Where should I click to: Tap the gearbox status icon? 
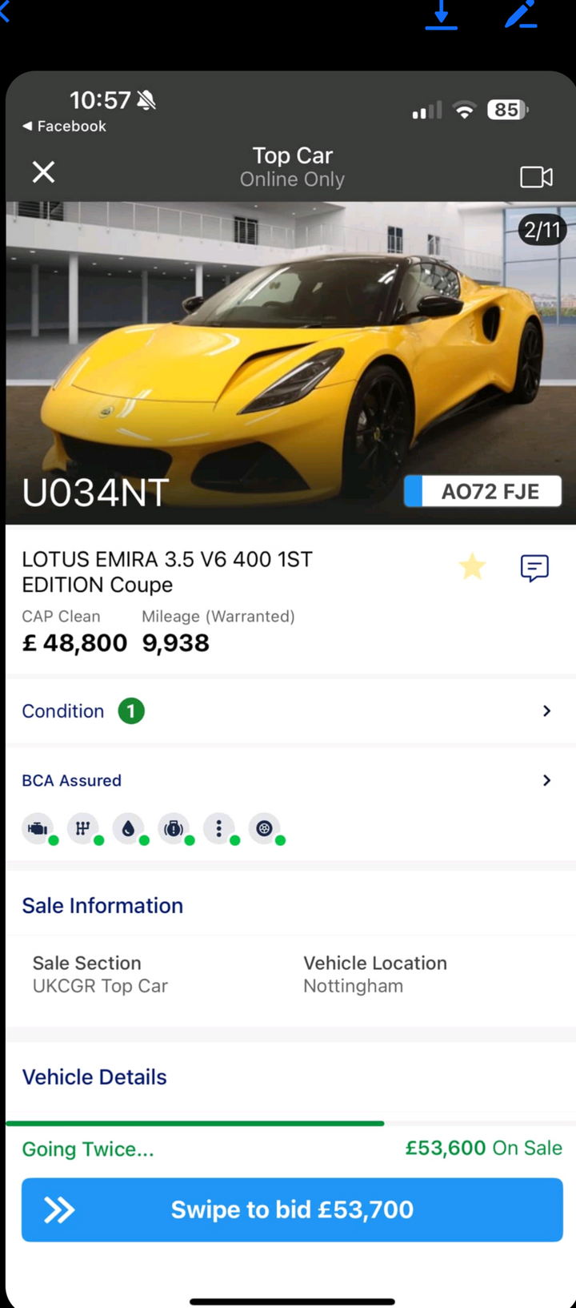pyautogui.click(x=83, y=828)
